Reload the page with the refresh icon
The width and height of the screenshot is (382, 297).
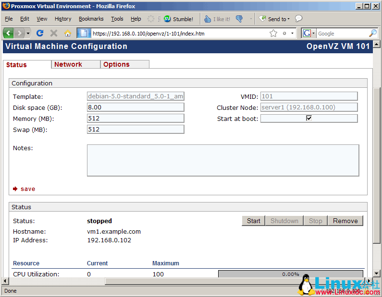pos(40,33)
